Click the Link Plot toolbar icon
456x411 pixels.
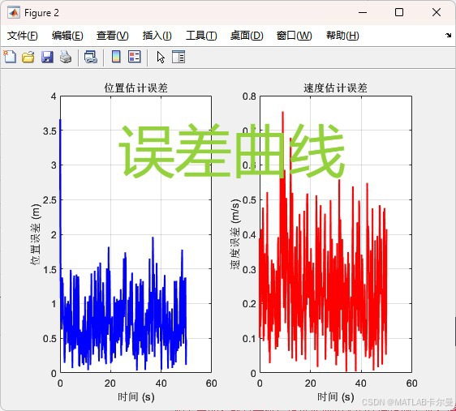[90, 57]
